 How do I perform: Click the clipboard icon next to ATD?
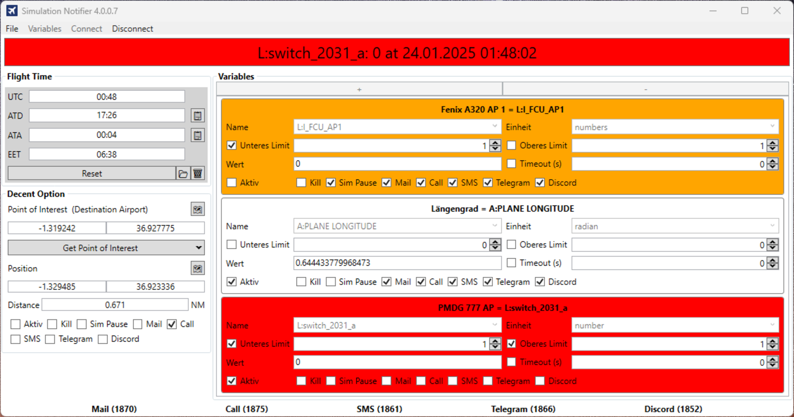click(198, 116)
